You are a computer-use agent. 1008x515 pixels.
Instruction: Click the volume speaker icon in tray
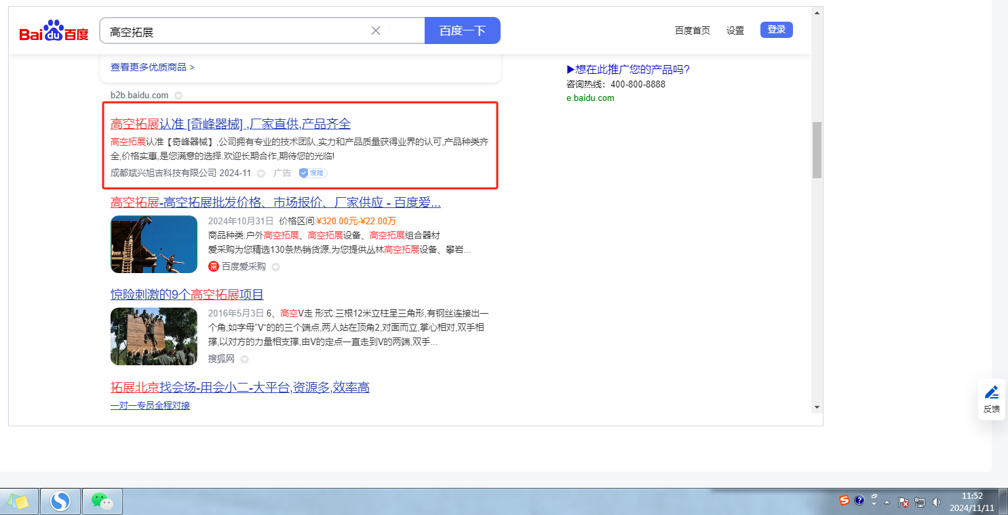(937, 502)
